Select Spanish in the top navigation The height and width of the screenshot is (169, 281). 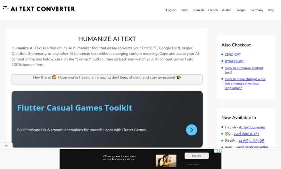click(198, 10)
